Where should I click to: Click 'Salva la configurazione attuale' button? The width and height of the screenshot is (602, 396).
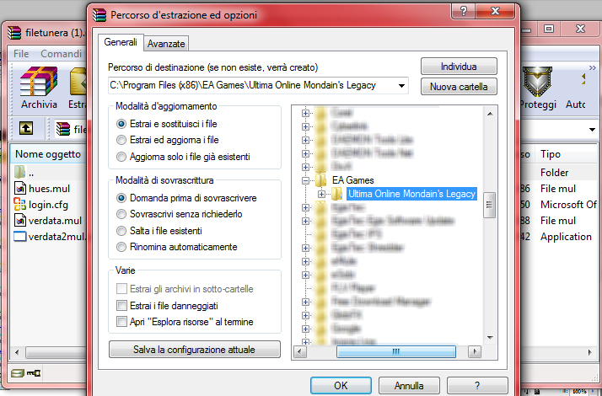[194, 350]
